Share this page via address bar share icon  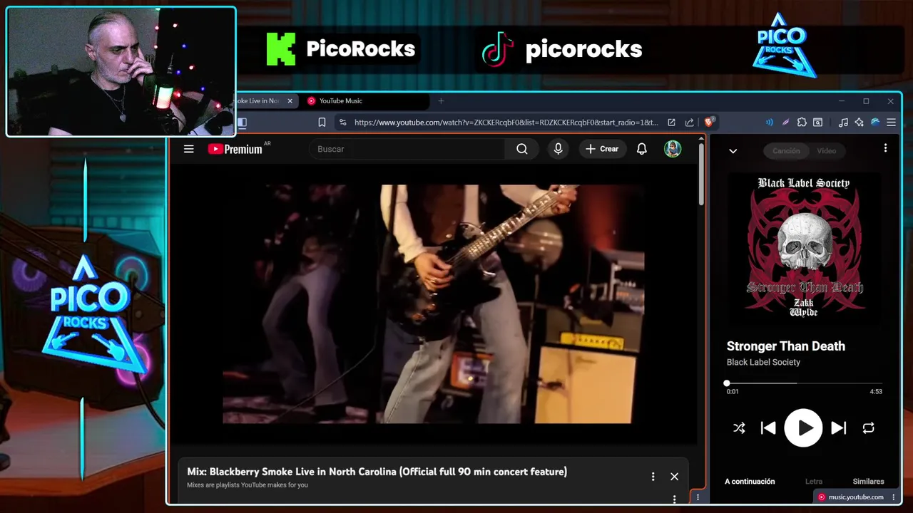689,123
